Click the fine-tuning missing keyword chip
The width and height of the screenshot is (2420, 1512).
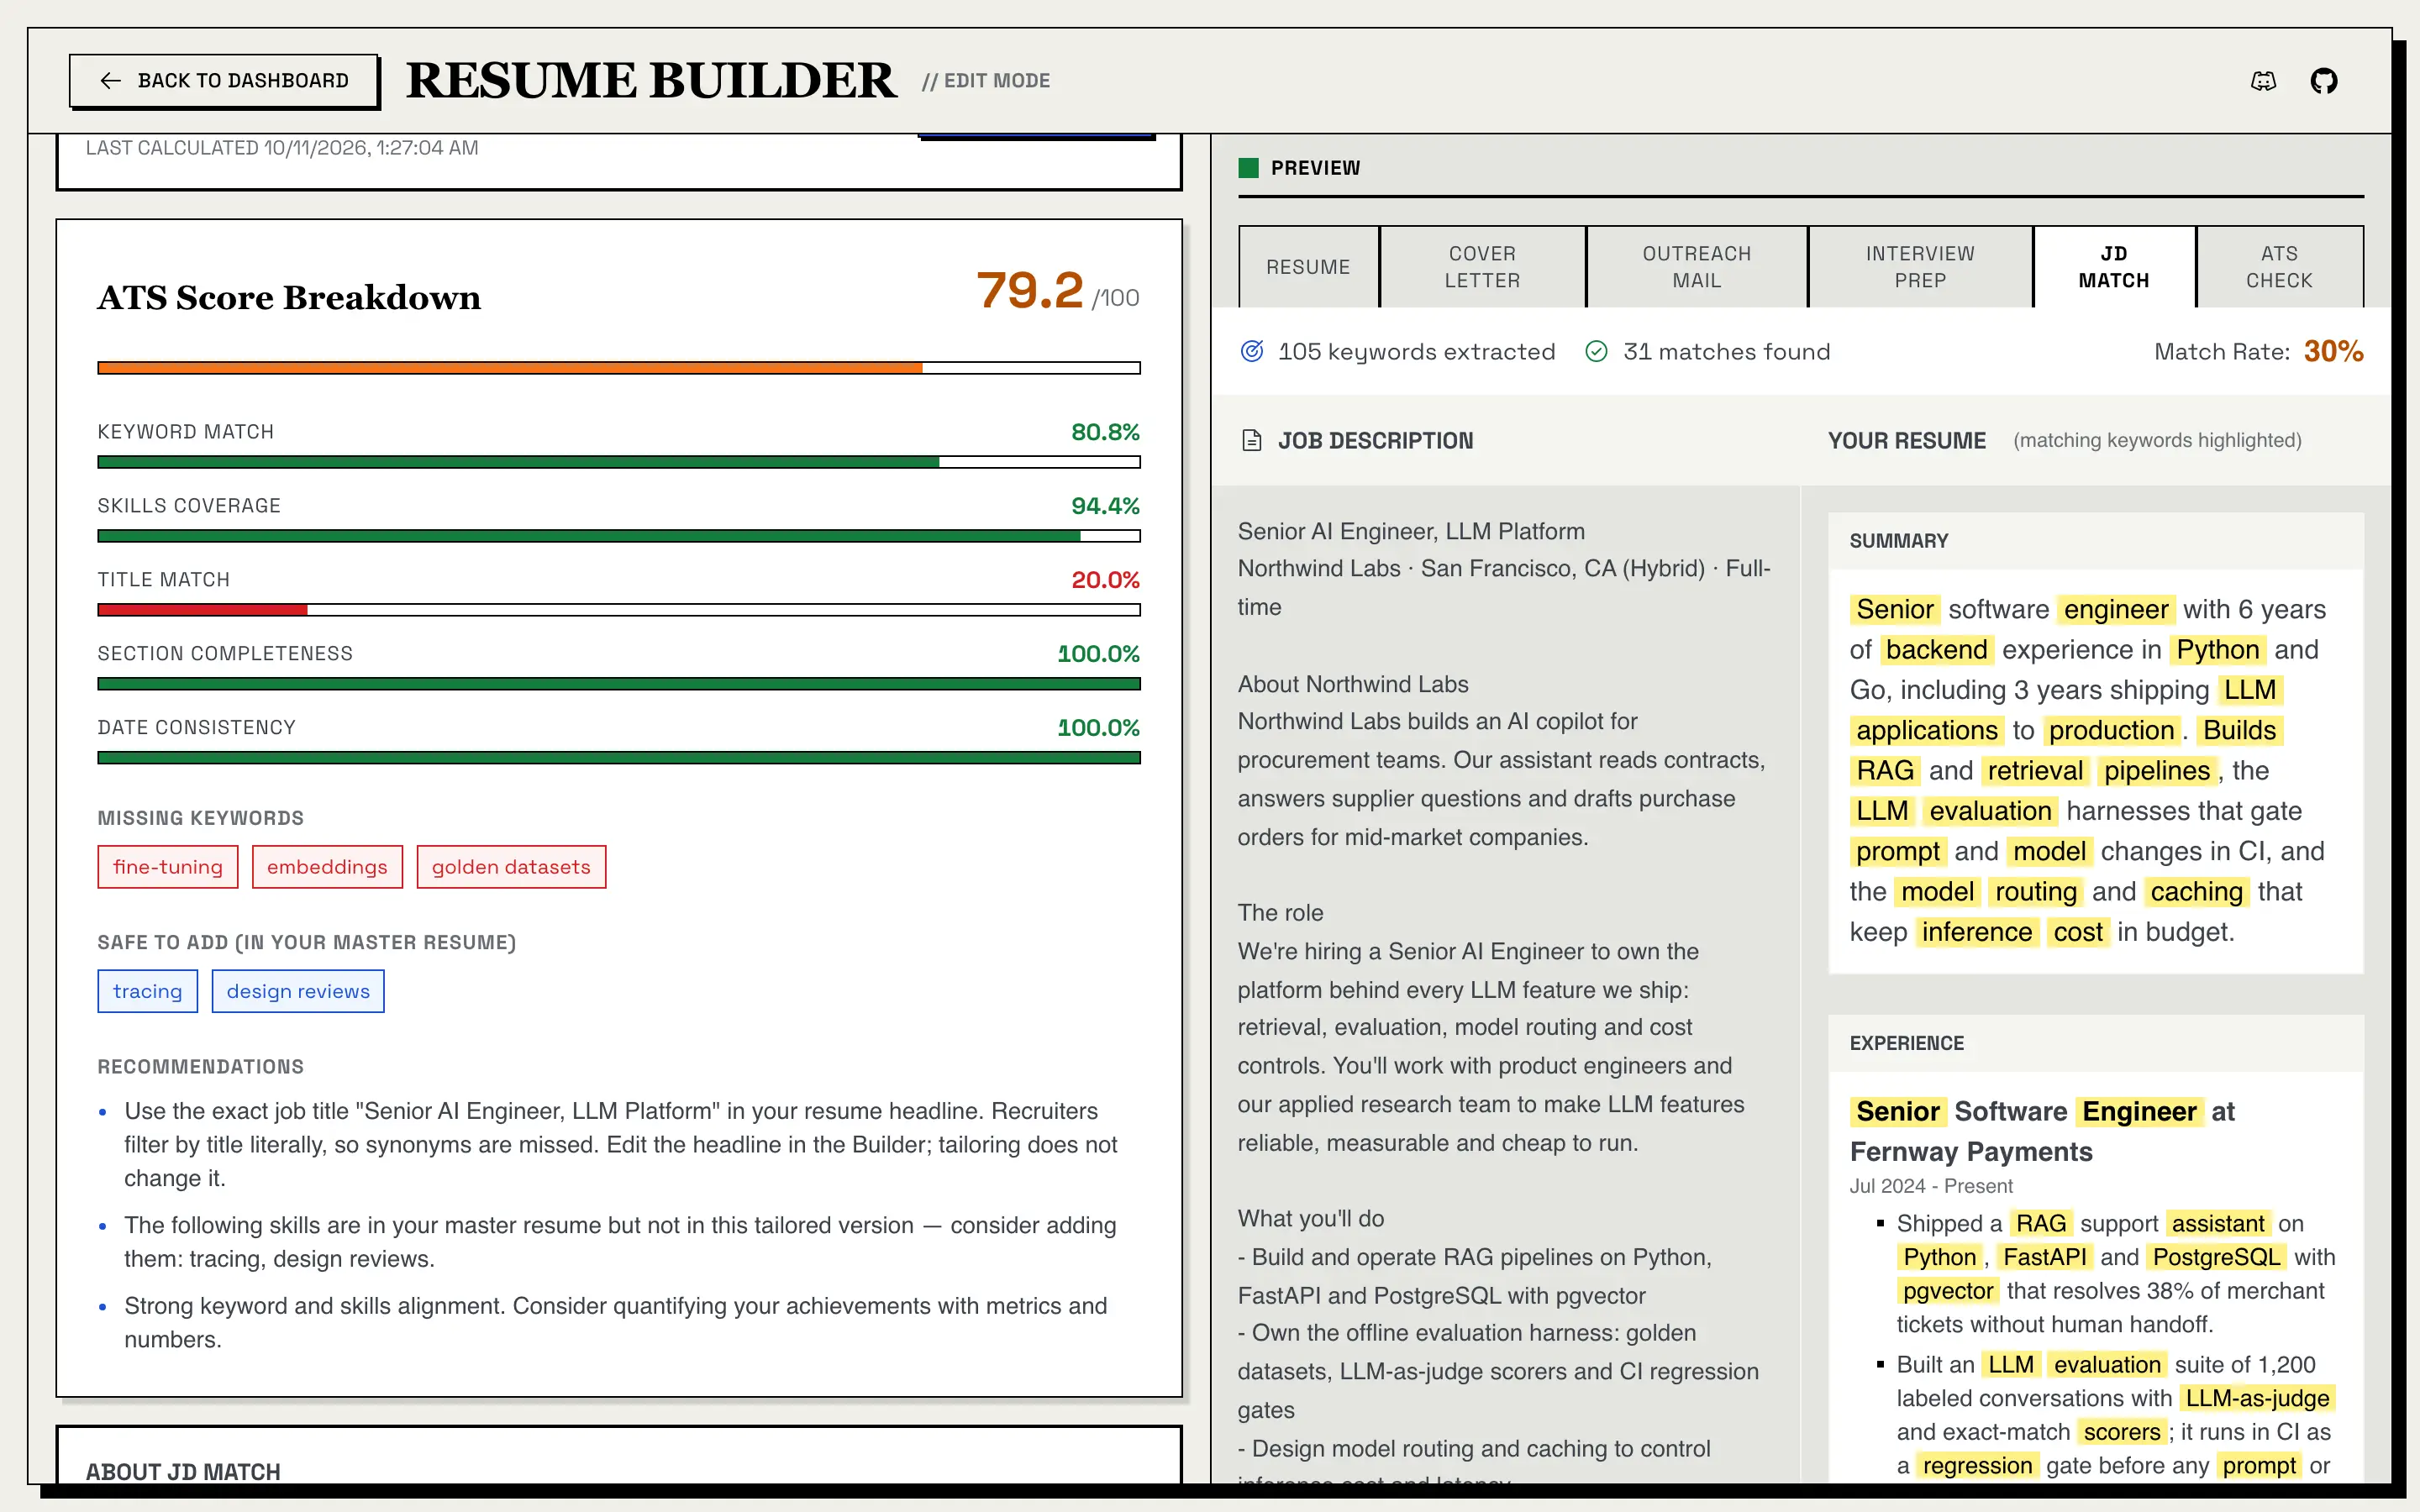(x=168, y=867)
